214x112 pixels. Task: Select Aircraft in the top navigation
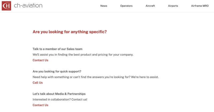click(x=150, y=6)
